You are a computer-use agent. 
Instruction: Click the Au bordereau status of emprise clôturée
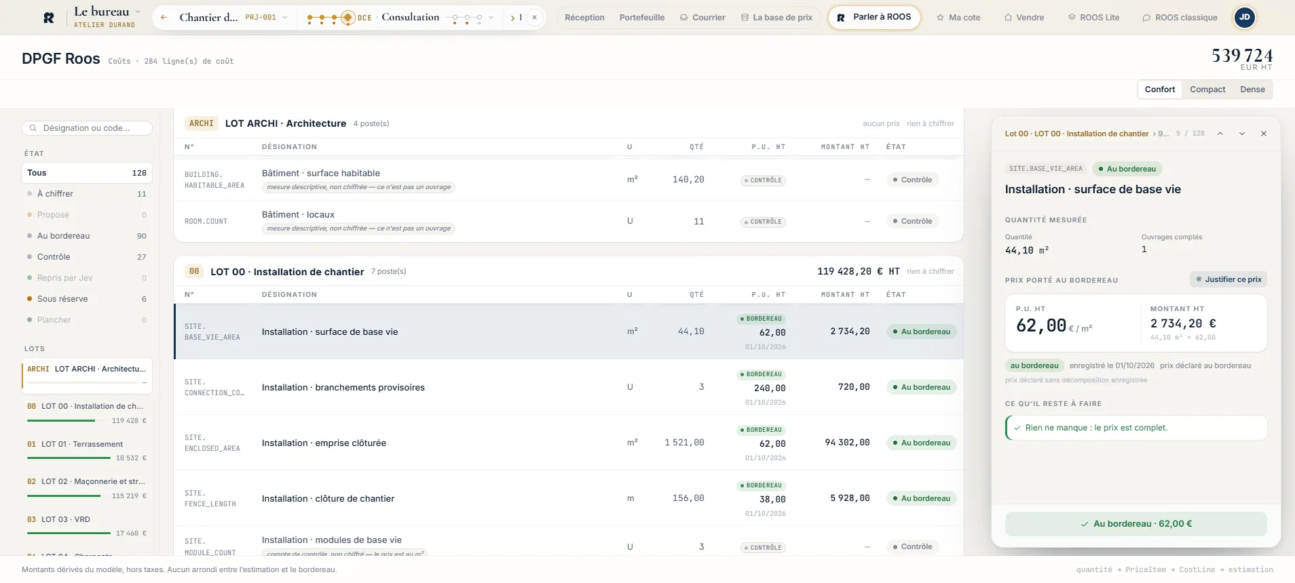click(x=922, y=443)
